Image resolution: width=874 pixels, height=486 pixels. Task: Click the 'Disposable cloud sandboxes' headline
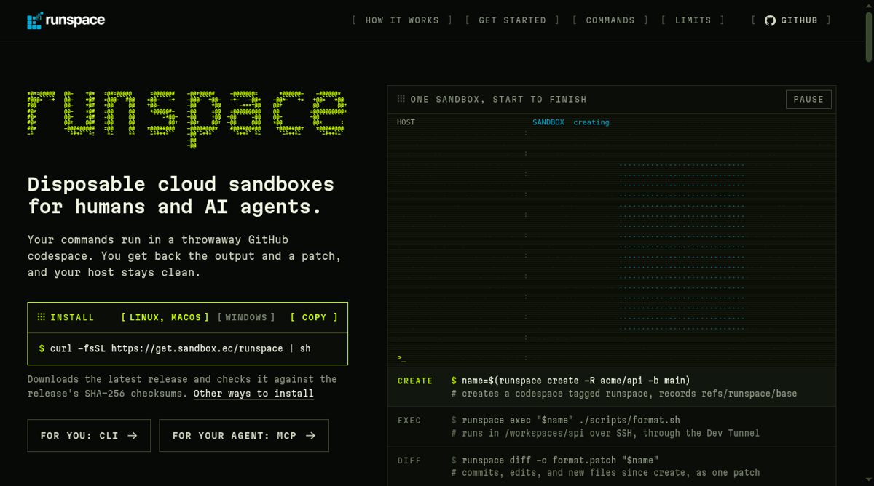(x=181, y=195)
